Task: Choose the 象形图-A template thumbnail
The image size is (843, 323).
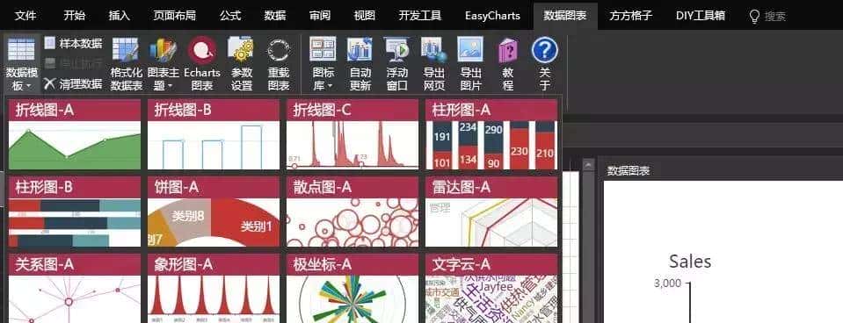Action: pos(214,289)
